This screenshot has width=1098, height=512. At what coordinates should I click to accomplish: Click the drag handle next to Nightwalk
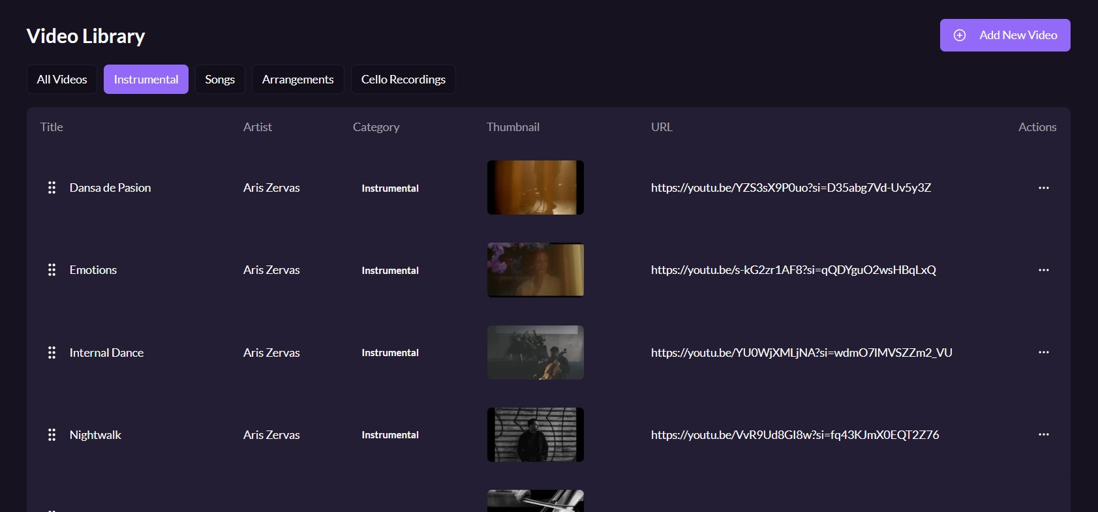point(52,435)
